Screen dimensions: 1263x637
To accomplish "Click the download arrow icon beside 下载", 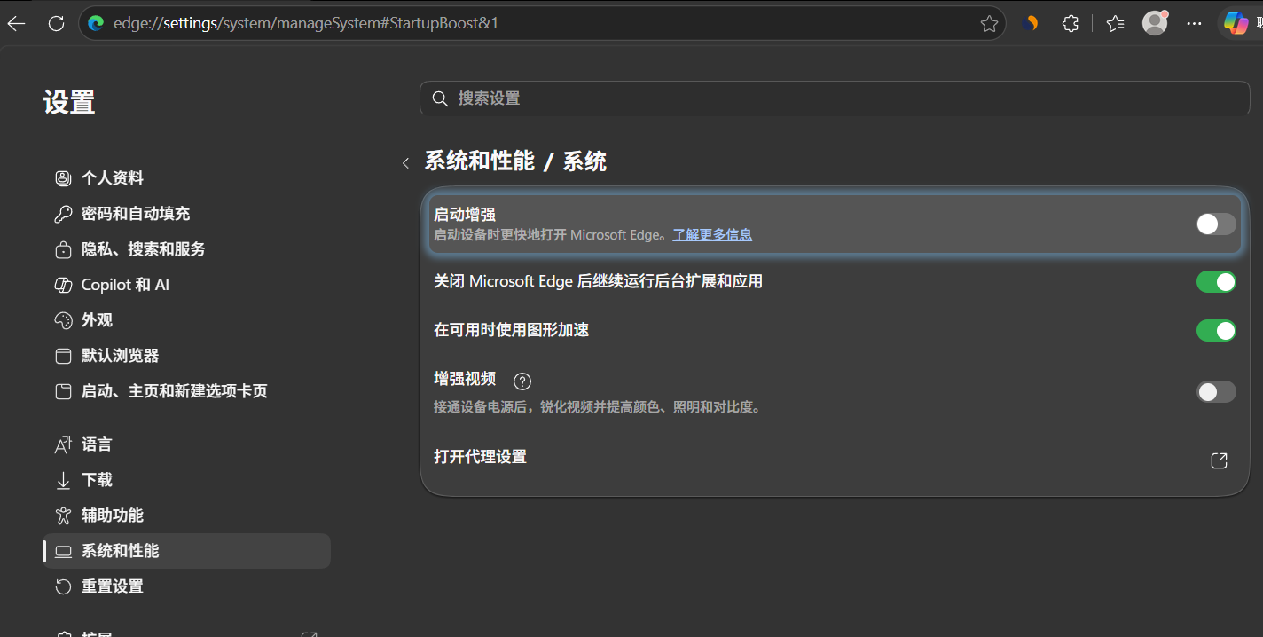I will point(63,480).
